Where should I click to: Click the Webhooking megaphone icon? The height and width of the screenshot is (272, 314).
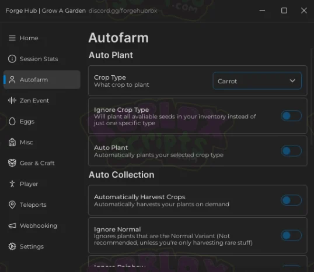click(x=12, y=225)
